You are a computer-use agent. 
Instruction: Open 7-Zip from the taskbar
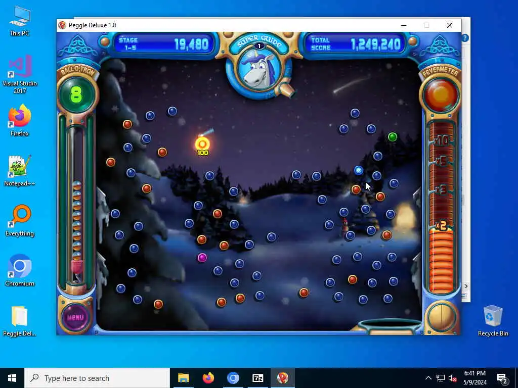click(257, 378)
